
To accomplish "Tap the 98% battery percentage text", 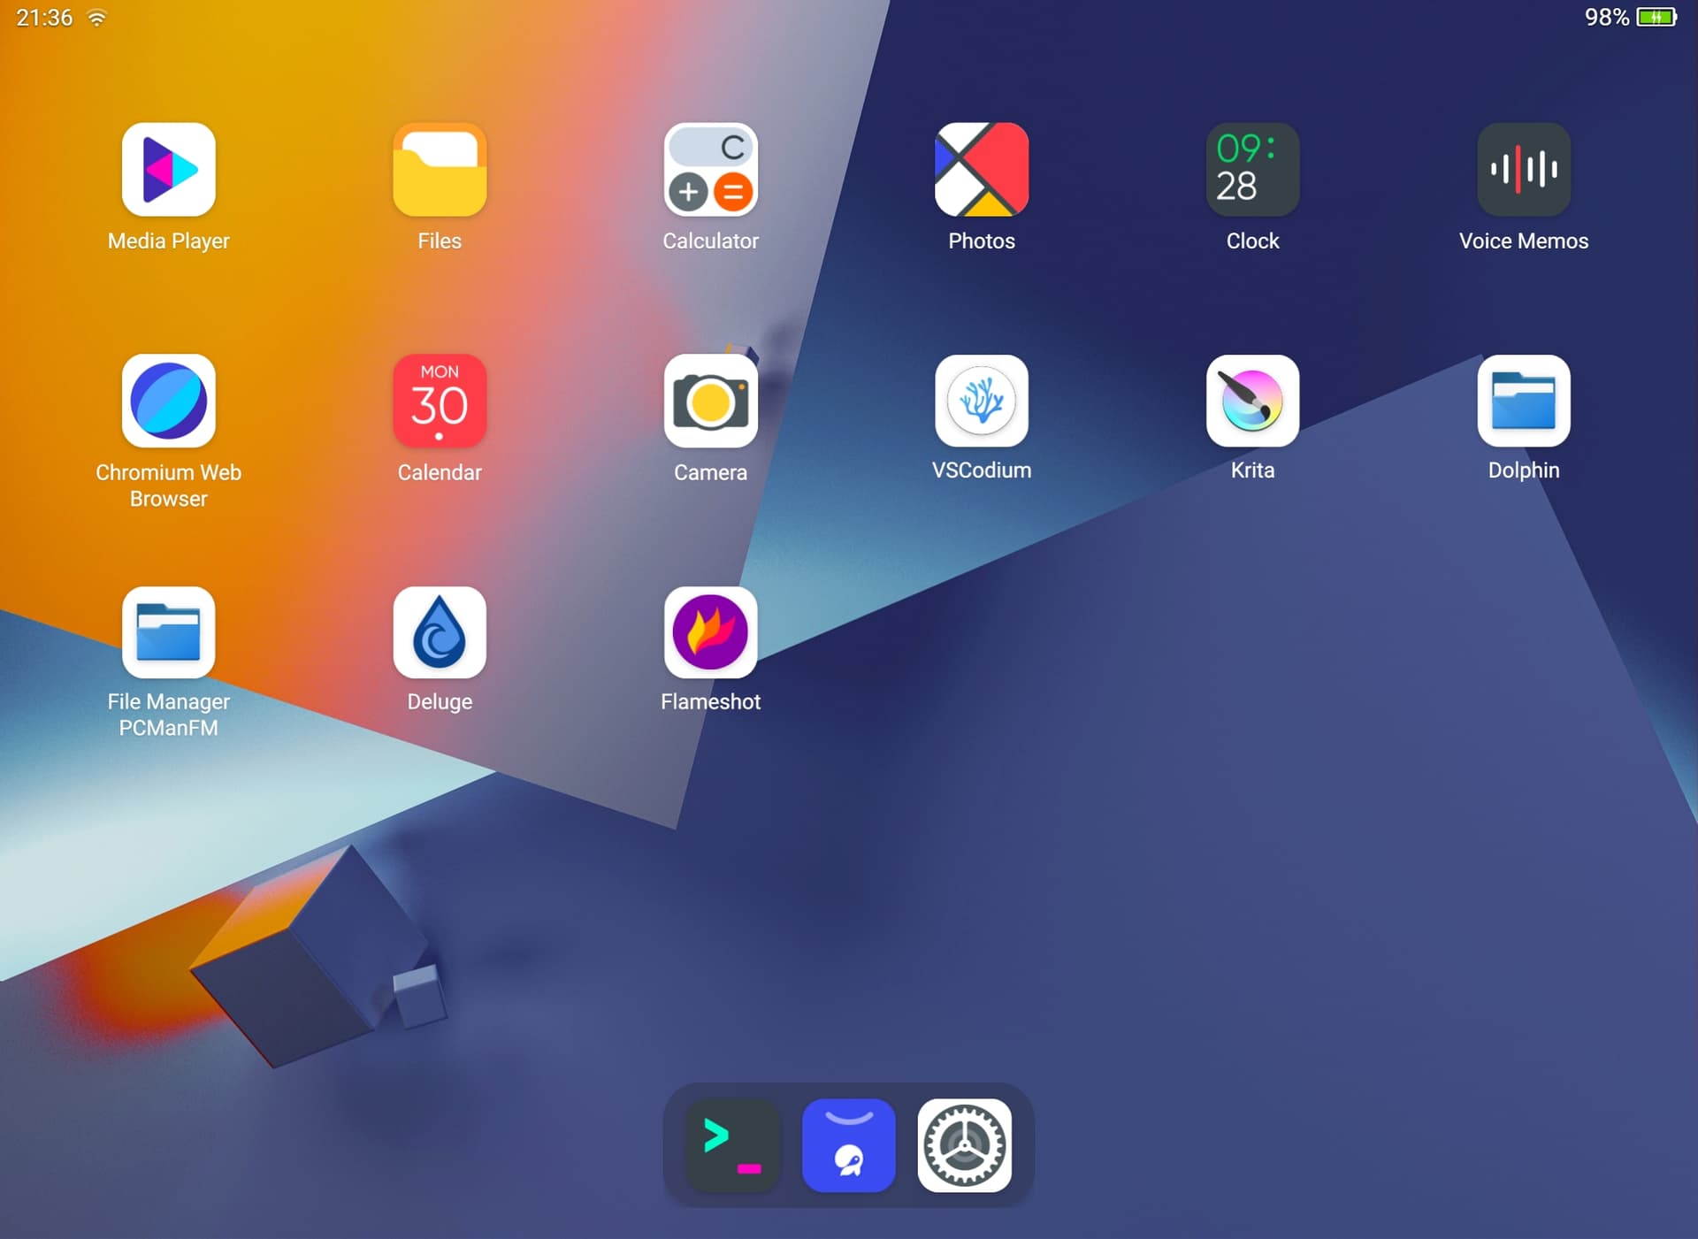I will (x=1606, y=18).
